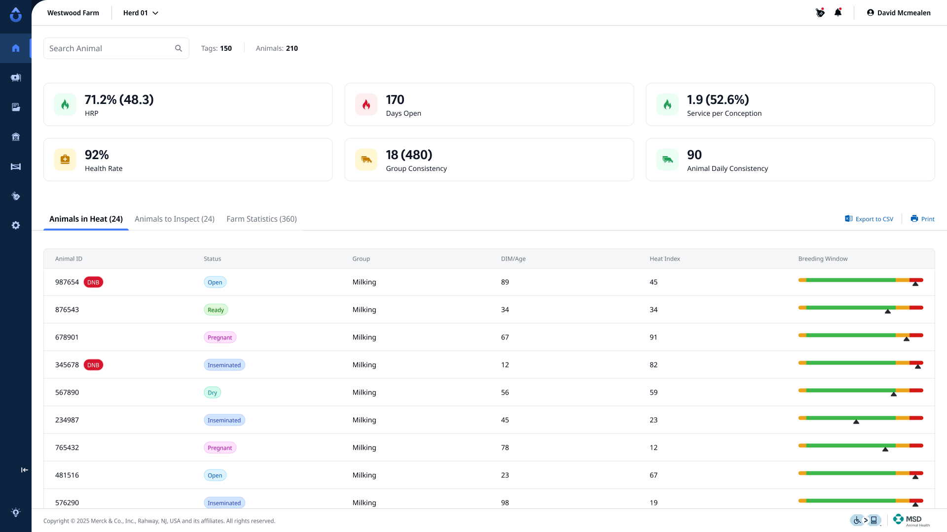Switch to Farm Statistics tab
The image size is (947, 532).
261,219
